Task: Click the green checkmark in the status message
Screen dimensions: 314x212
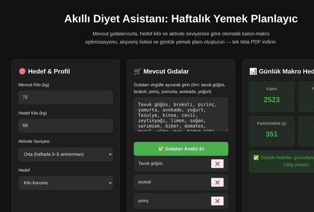Action: 256,158
